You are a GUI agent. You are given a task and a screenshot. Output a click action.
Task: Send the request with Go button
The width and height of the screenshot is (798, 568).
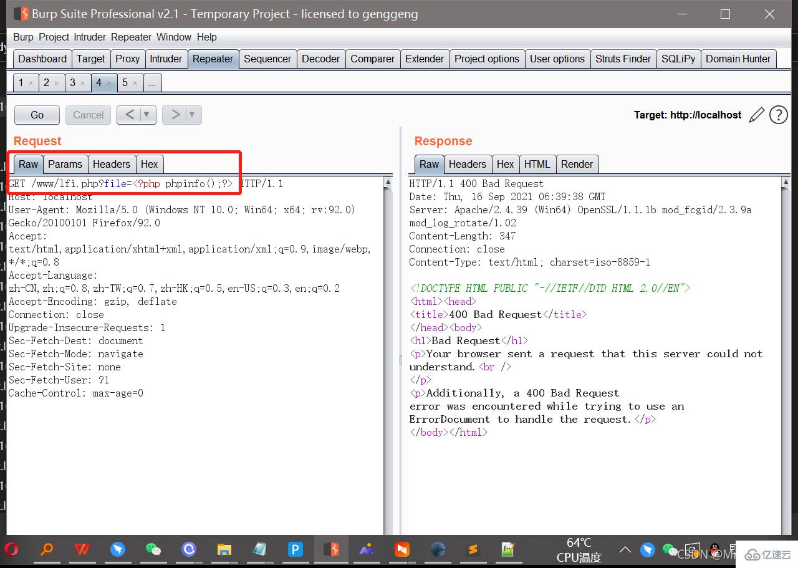(37, 115)
